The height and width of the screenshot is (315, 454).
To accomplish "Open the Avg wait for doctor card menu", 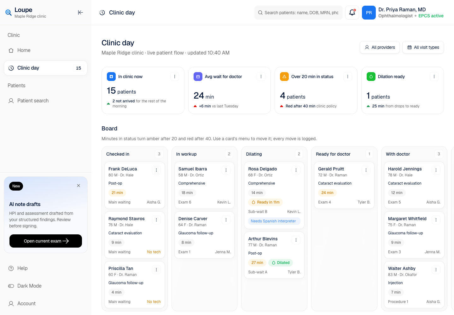I will click(x=261, y=77).
